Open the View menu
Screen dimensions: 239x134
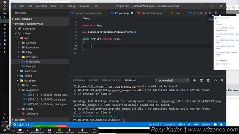tap(53, 6)
